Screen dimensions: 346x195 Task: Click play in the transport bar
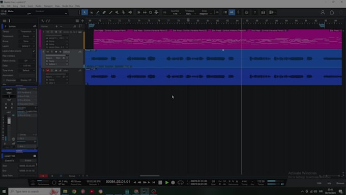coord(167,182)
